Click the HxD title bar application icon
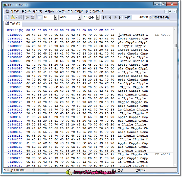The width and height of the screenshot is (182, 177). [5, 5]
